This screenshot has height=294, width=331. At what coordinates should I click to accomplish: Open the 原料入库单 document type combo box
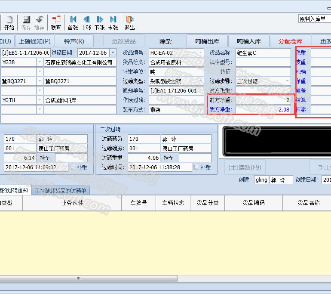[x=315, y=19]
